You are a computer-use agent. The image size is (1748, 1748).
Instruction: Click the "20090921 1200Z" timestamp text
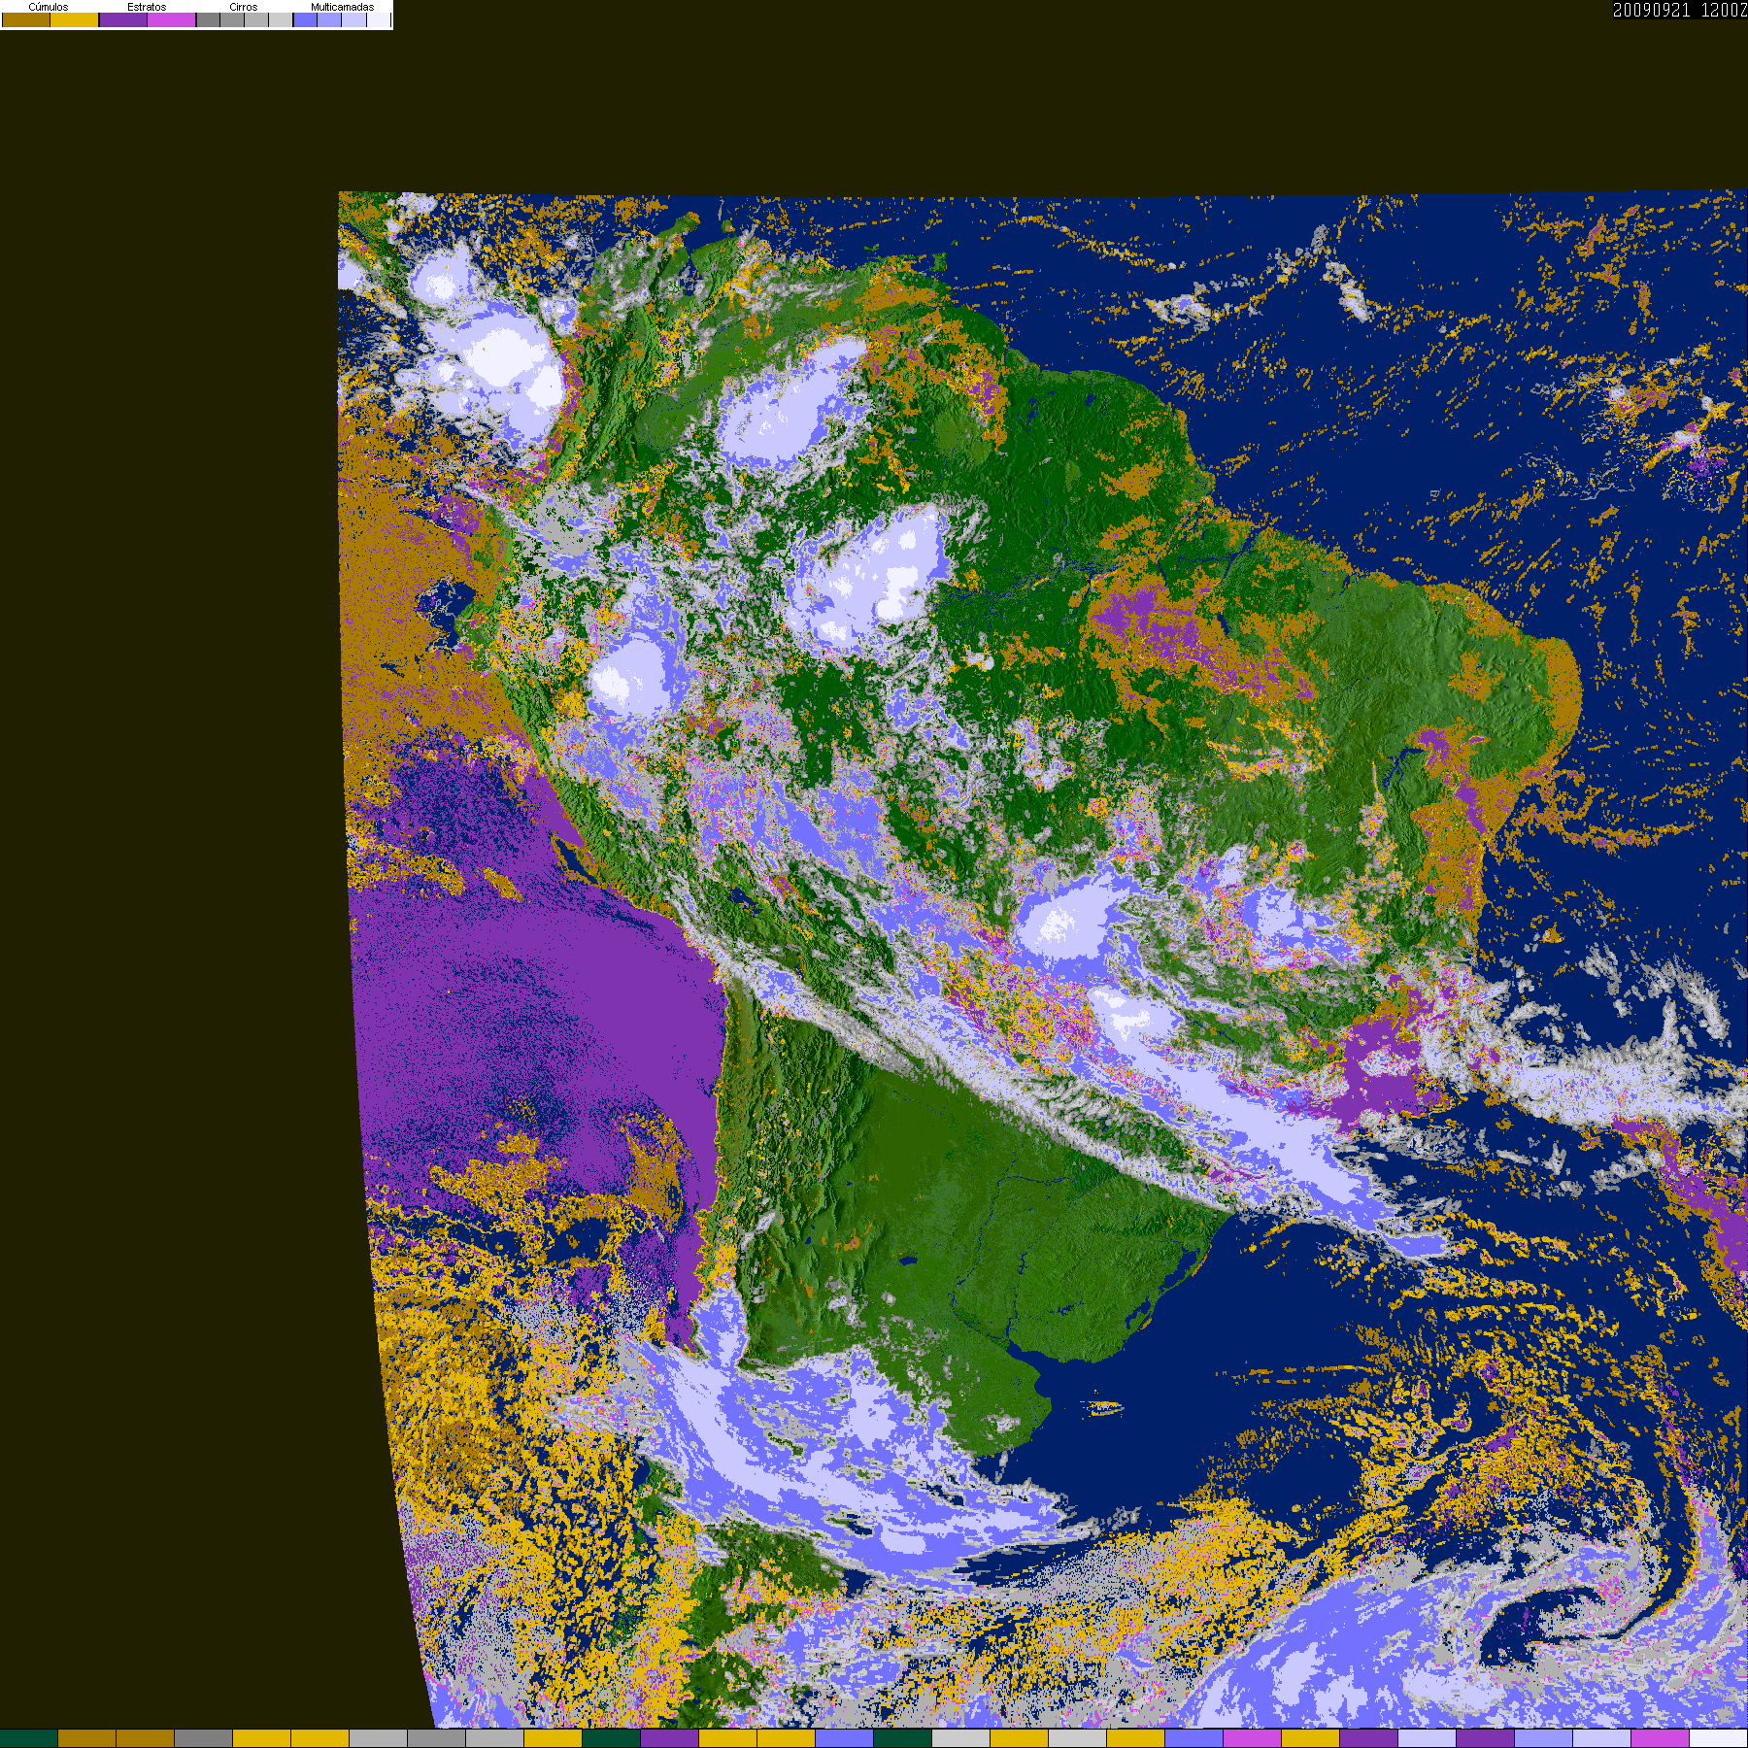(x=1680, y=10)
